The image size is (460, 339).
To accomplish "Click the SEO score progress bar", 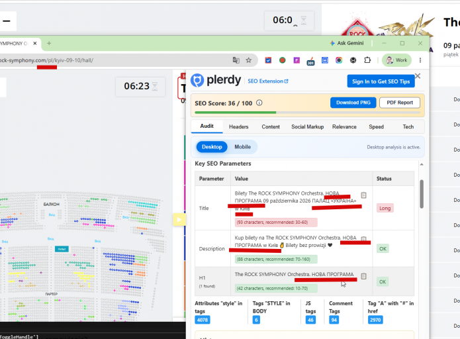I will tap(308, 113).
